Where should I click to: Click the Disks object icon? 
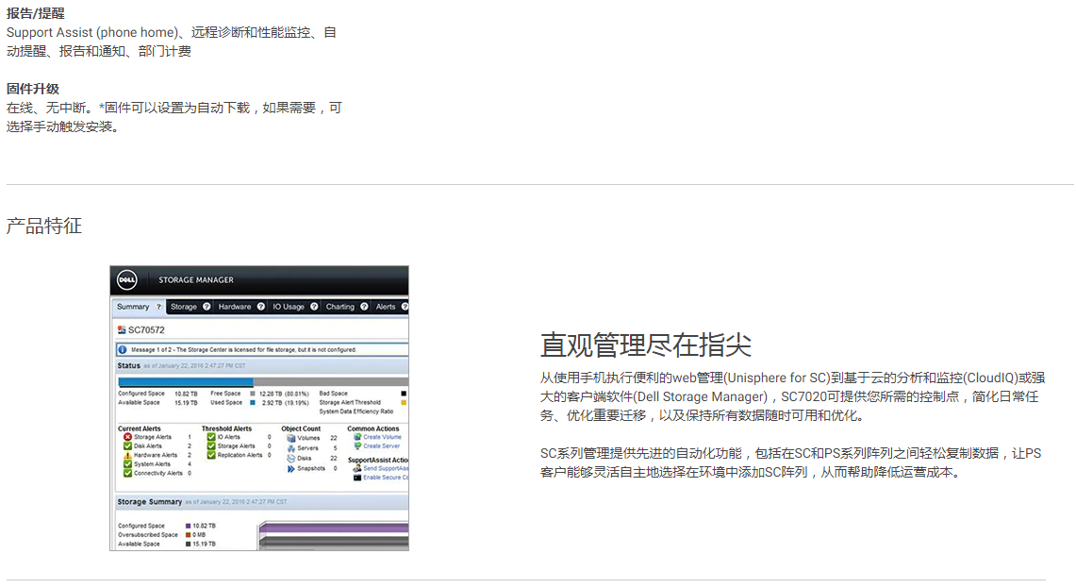click(x=291, y=458)
